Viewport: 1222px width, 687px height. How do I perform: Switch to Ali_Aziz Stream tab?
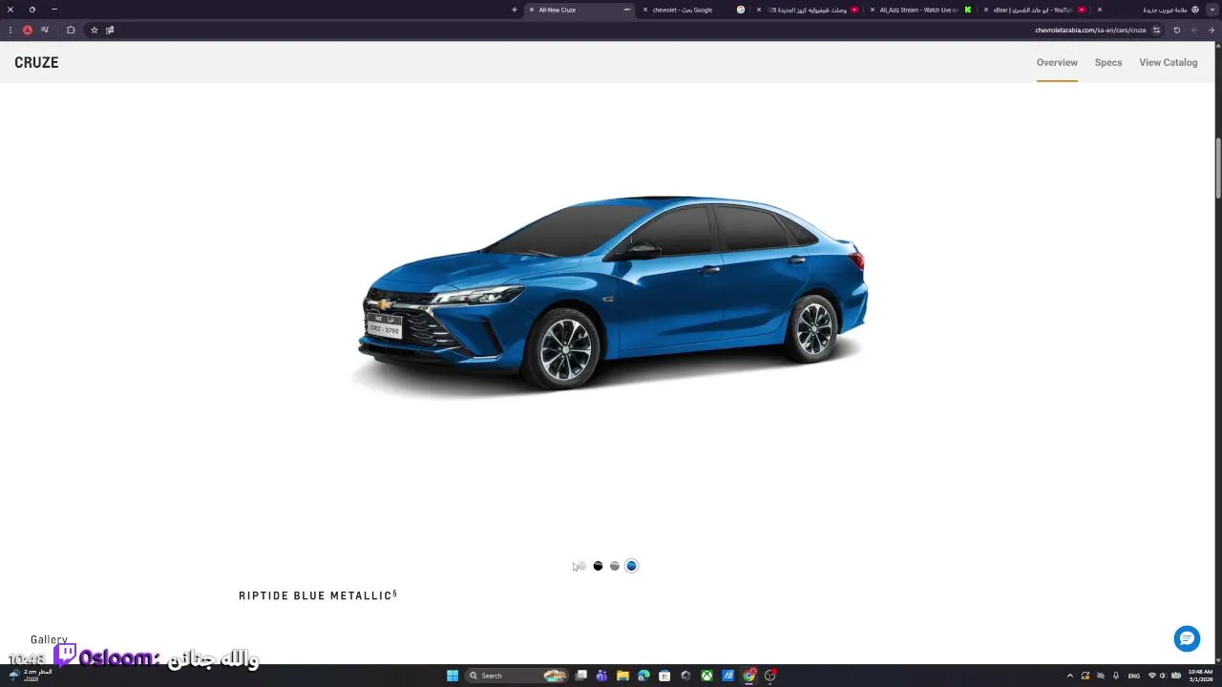point(919,10)
